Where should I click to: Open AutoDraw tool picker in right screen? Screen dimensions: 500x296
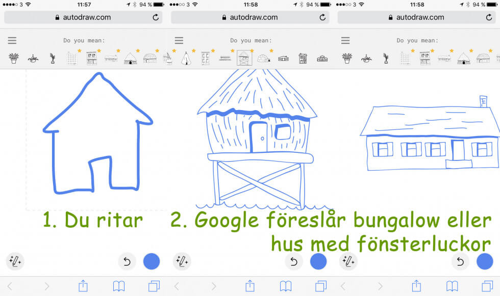click(x=348, y=261)
